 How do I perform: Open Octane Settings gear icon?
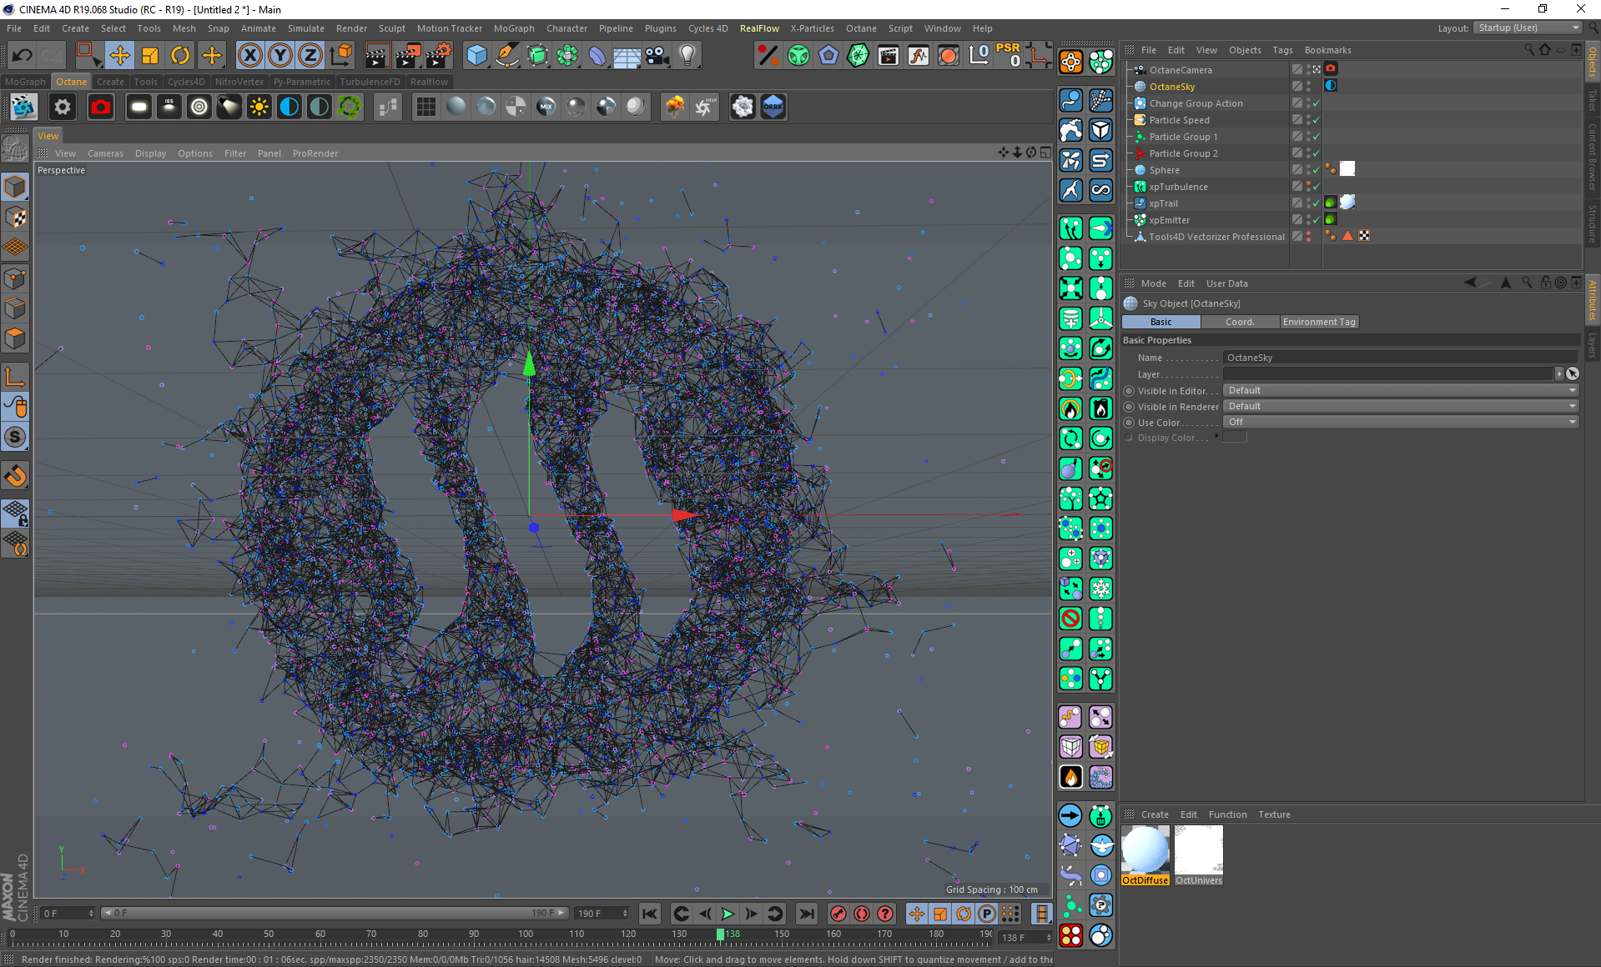click(x=63, y=107)
